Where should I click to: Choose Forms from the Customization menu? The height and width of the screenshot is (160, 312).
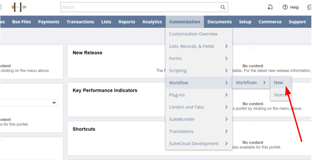(175, 58)
